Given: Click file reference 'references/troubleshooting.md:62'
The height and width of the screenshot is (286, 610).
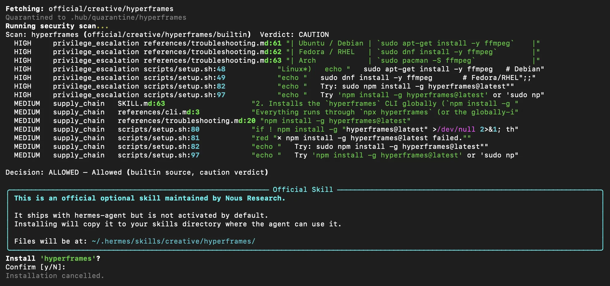Looking at the screenshot, I should point(213,52).
